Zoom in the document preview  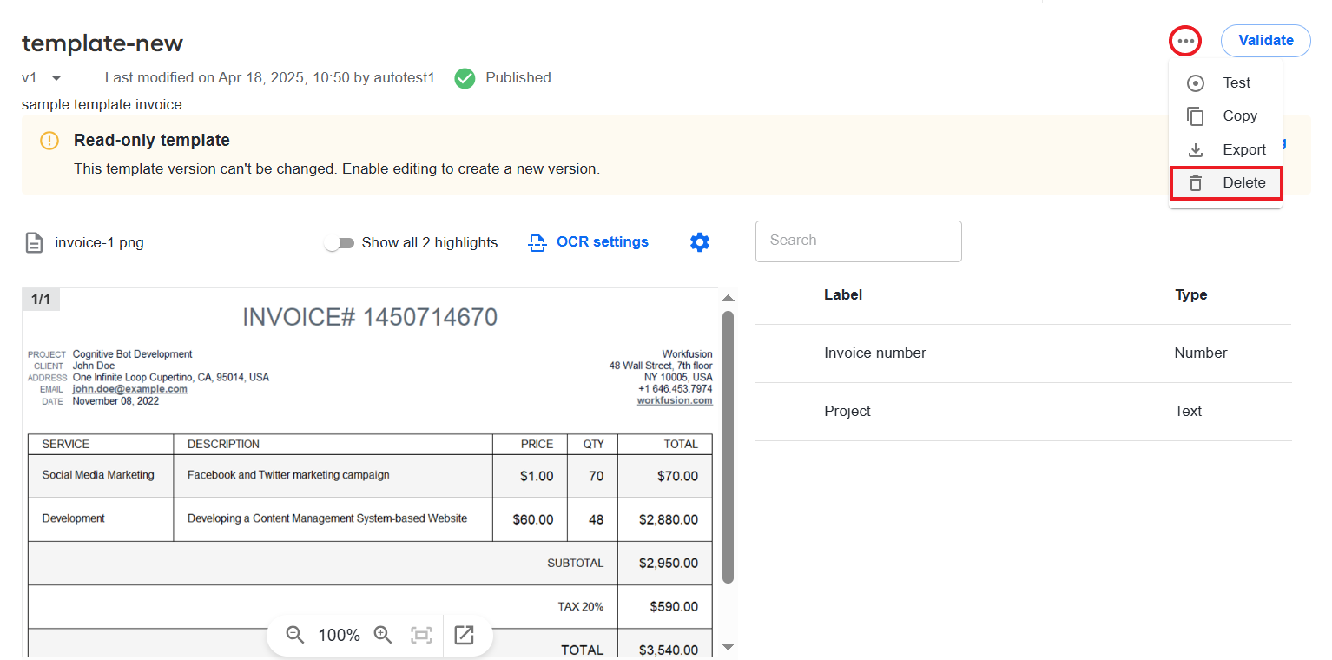(383, 635)
